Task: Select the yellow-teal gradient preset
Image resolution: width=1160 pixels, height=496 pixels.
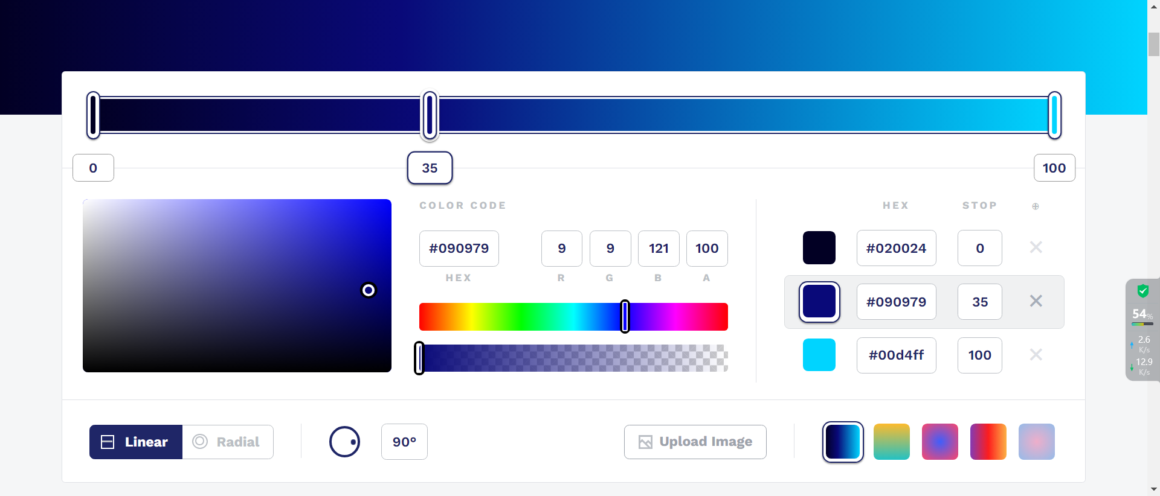Action: (x=891, y=442)
